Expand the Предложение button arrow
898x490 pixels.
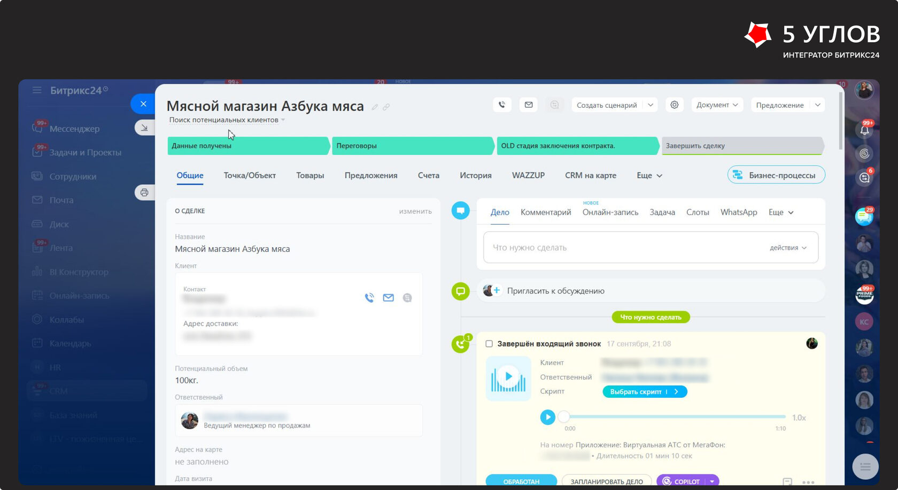pyautogui.click(x=817, y=105)
